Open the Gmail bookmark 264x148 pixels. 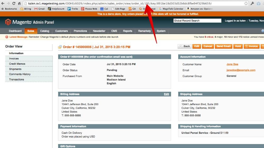[39, 9]
